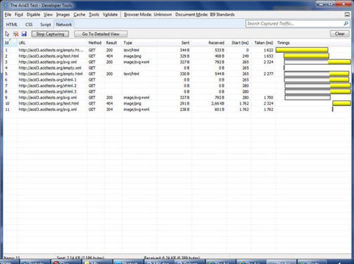The width and height of the screenshot is (354, 264).
Task: Select row 7 xhtml.2 URL
Action: (x=47, y=86)
